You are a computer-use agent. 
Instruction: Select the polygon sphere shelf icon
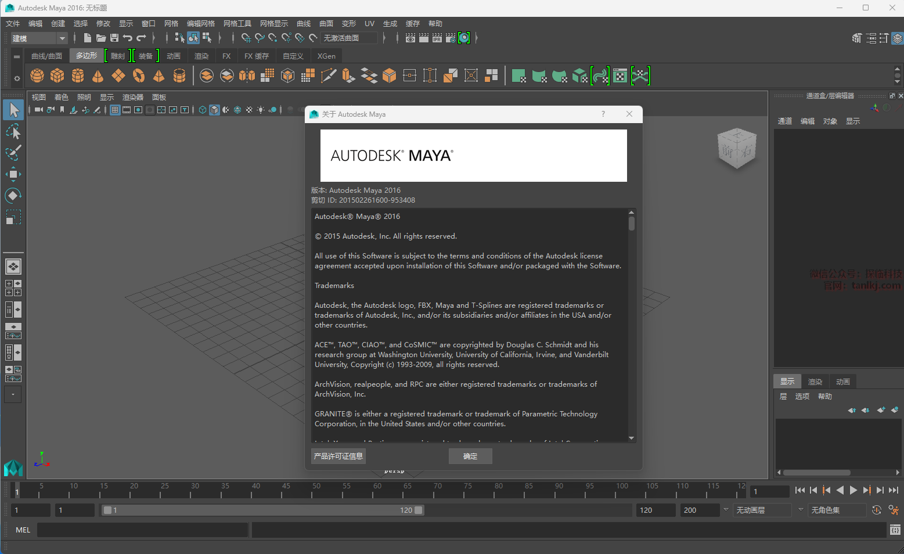point(37,76)
